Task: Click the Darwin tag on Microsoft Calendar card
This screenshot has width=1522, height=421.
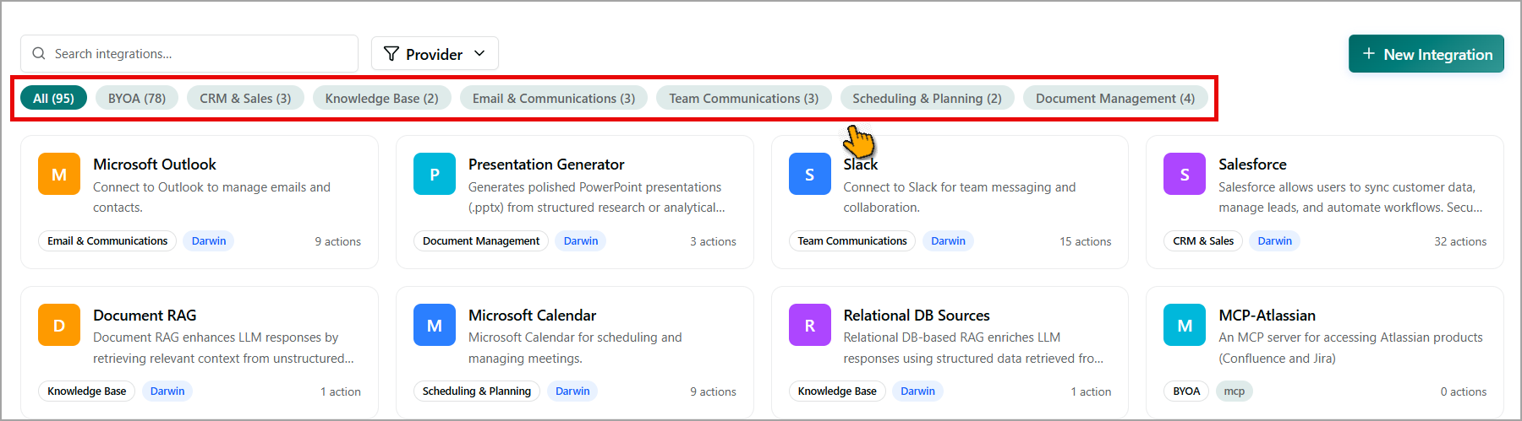Action: pos(572,391)
